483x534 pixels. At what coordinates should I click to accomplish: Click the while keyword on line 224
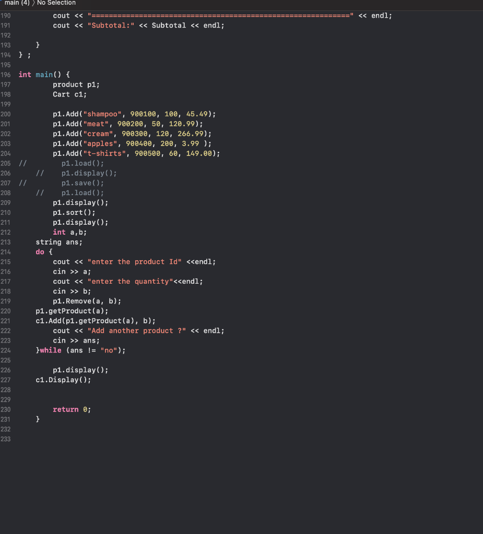pyautogui.click(x=51, y=350)
